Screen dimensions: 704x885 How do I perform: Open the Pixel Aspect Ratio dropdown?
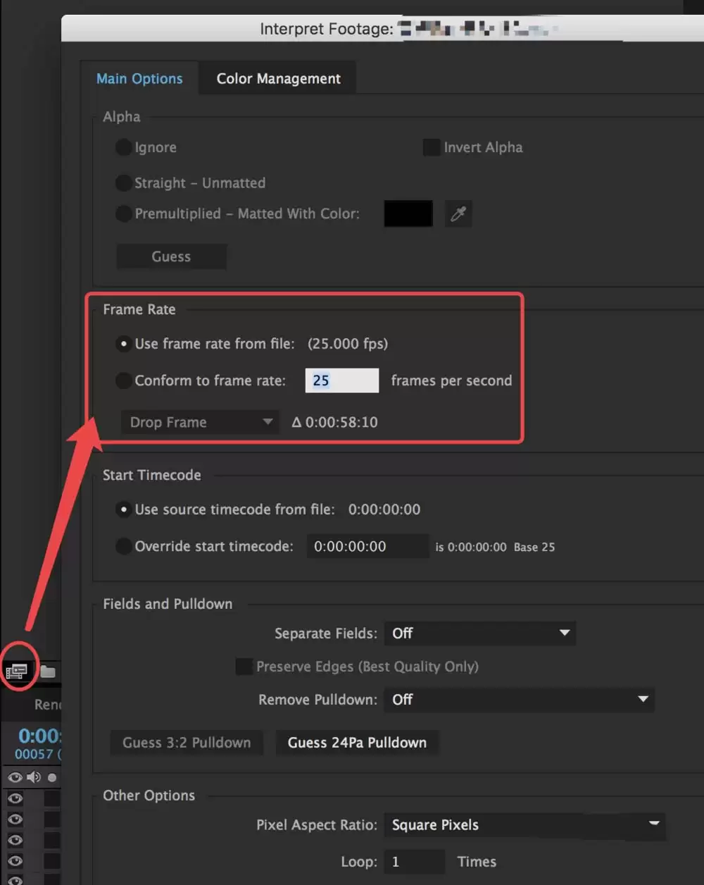point(524,825)
